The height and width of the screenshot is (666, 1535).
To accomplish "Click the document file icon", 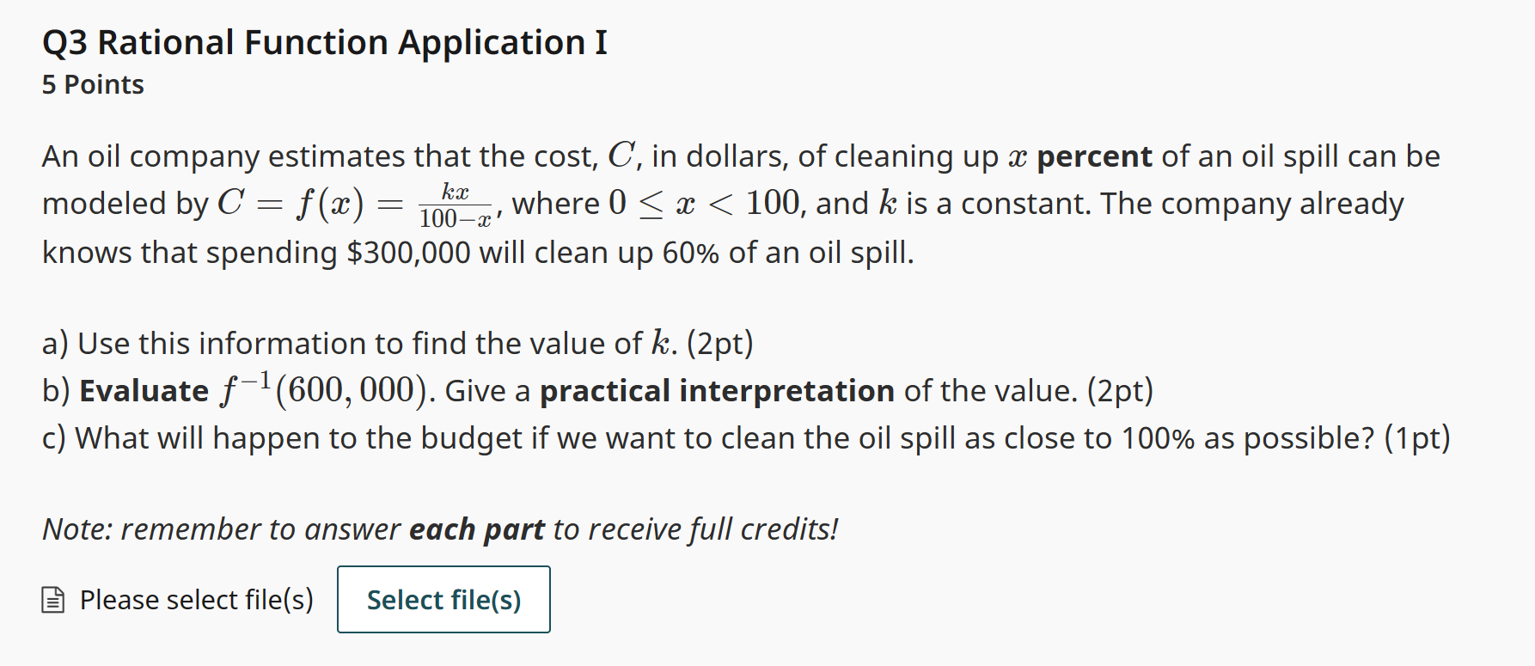I will click(53, 600).
